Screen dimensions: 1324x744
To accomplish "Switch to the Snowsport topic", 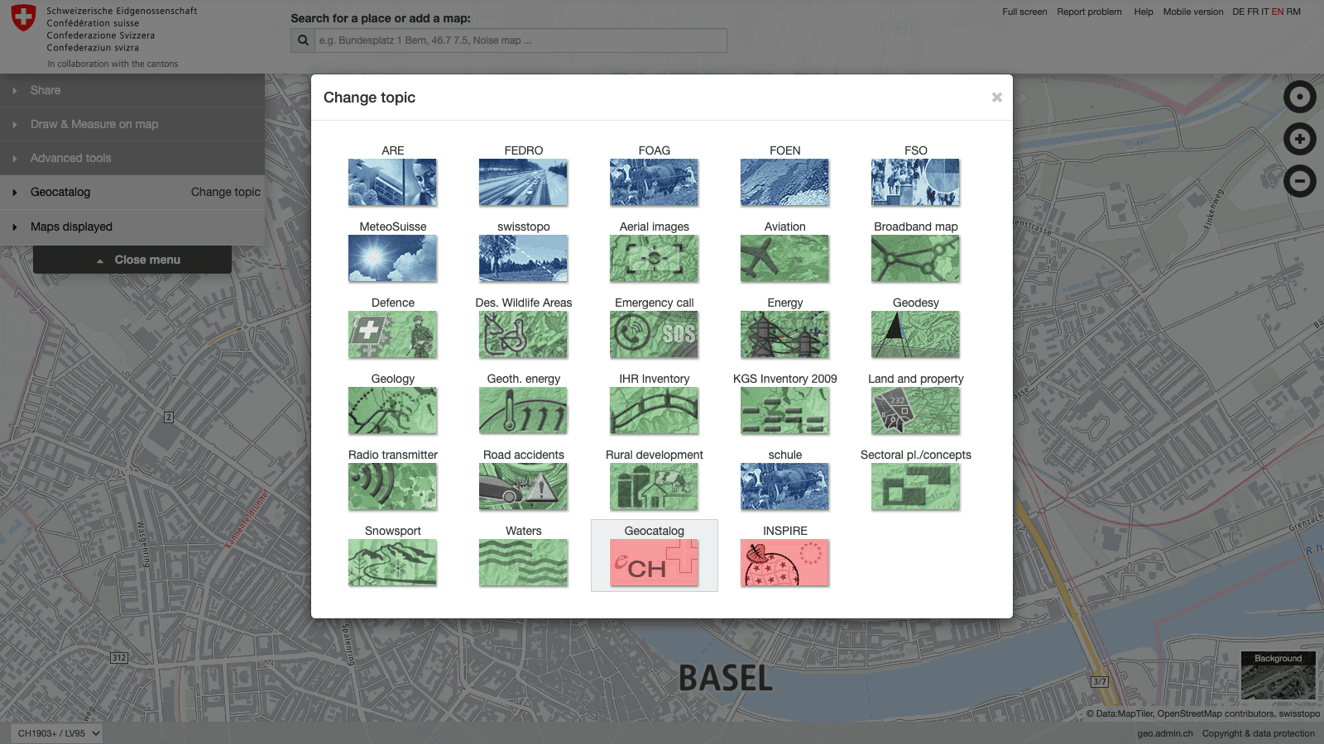I will click(x=392, y=562).
